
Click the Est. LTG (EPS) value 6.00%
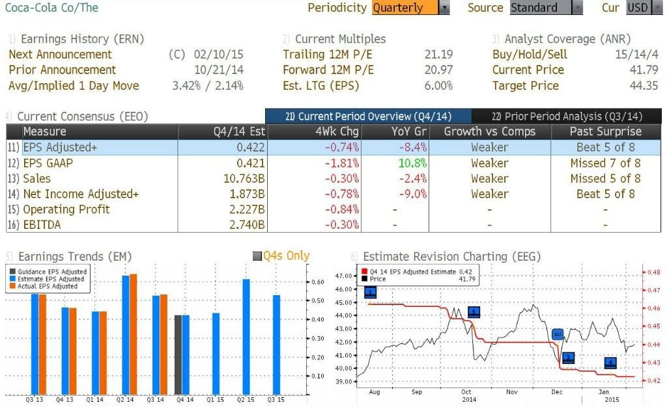[438, 86]
